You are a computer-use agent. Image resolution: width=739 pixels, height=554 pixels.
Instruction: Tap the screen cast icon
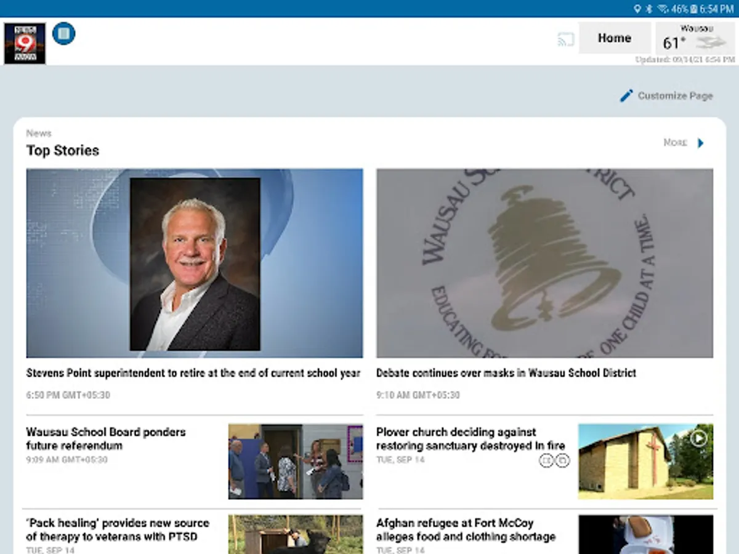coord(566,39)
